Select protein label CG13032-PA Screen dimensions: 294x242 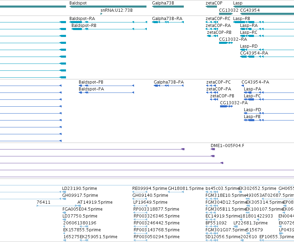click(234, 103)
